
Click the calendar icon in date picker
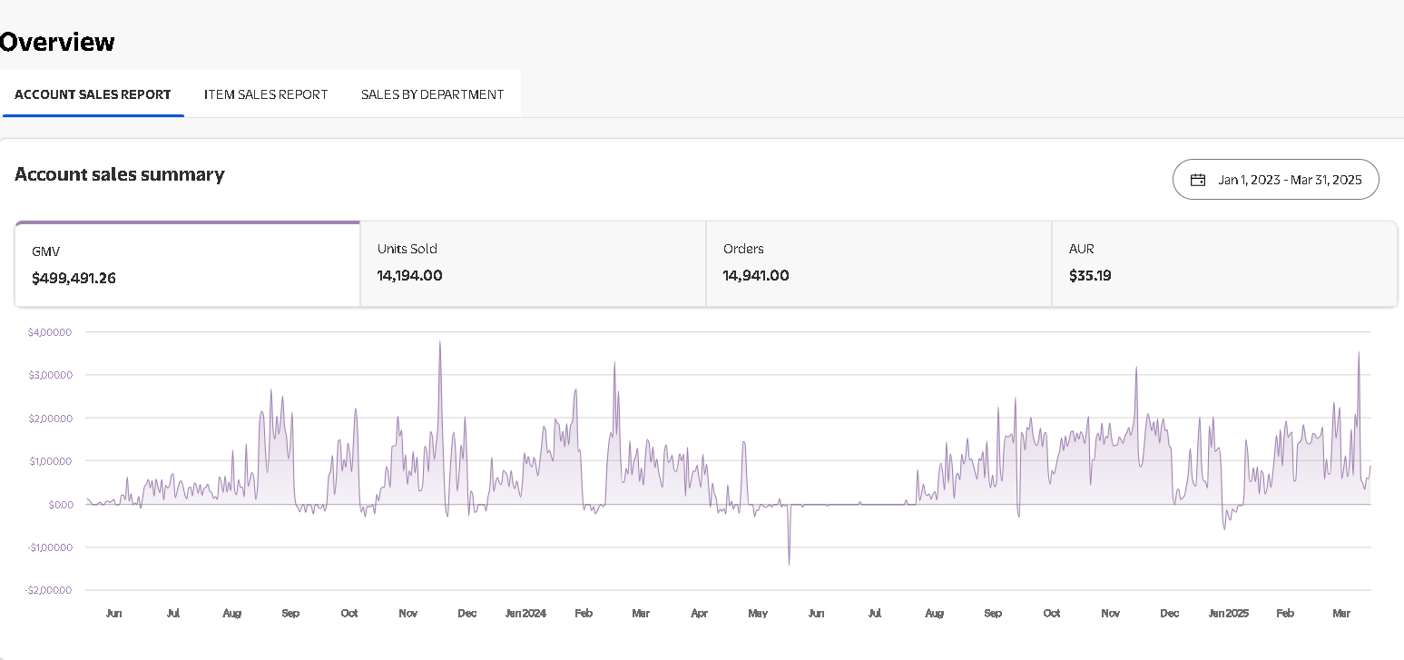point(1197,180)
